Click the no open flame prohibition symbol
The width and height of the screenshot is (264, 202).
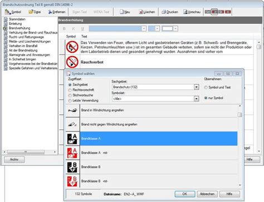72,47
